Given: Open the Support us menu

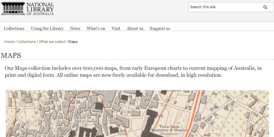Looking at the screenshot, I should click(x=160, y=28).
